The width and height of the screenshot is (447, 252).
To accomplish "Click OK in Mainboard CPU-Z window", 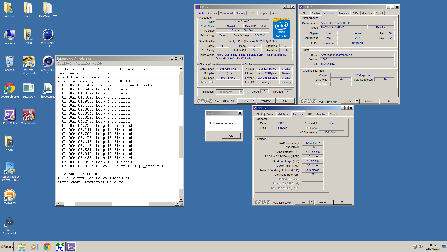I will coord(388,101).
